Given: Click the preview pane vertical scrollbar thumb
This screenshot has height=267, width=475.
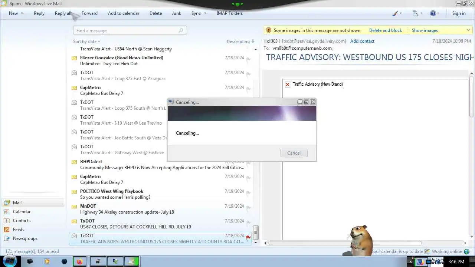Looking at the screenshot, I should point(472,96).
